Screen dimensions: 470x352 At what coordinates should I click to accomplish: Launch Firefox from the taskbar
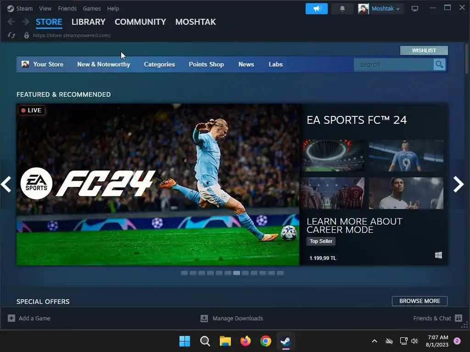(x=246, y=341)
